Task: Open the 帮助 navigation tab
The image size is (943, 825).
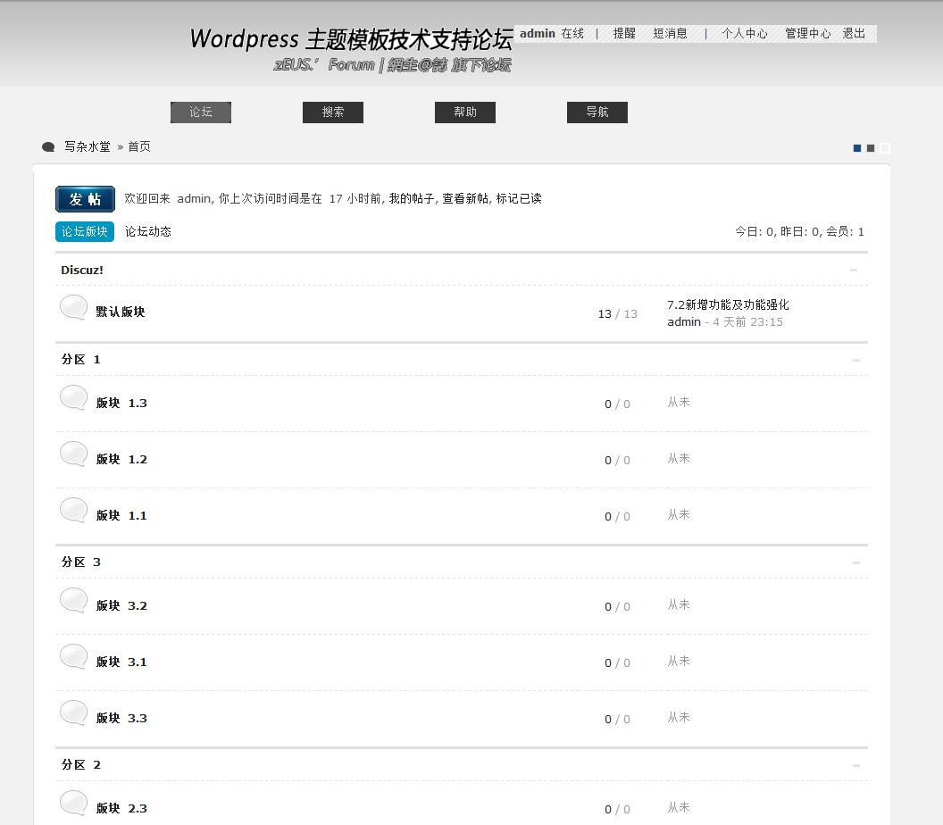Action: click(465, 112)
